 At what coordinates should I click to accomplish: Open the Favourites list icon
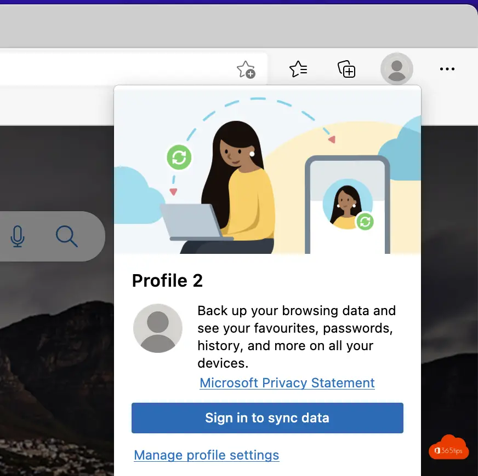click(x=298, y=69)
